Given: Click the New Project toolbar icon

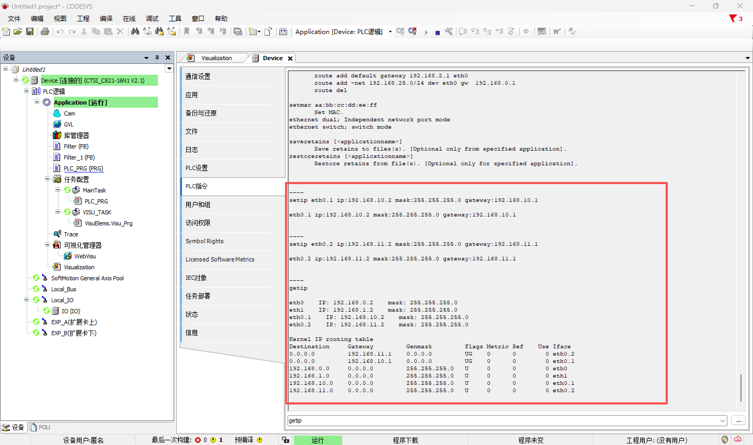Looking at the screenshot, I should click(6, 31).
